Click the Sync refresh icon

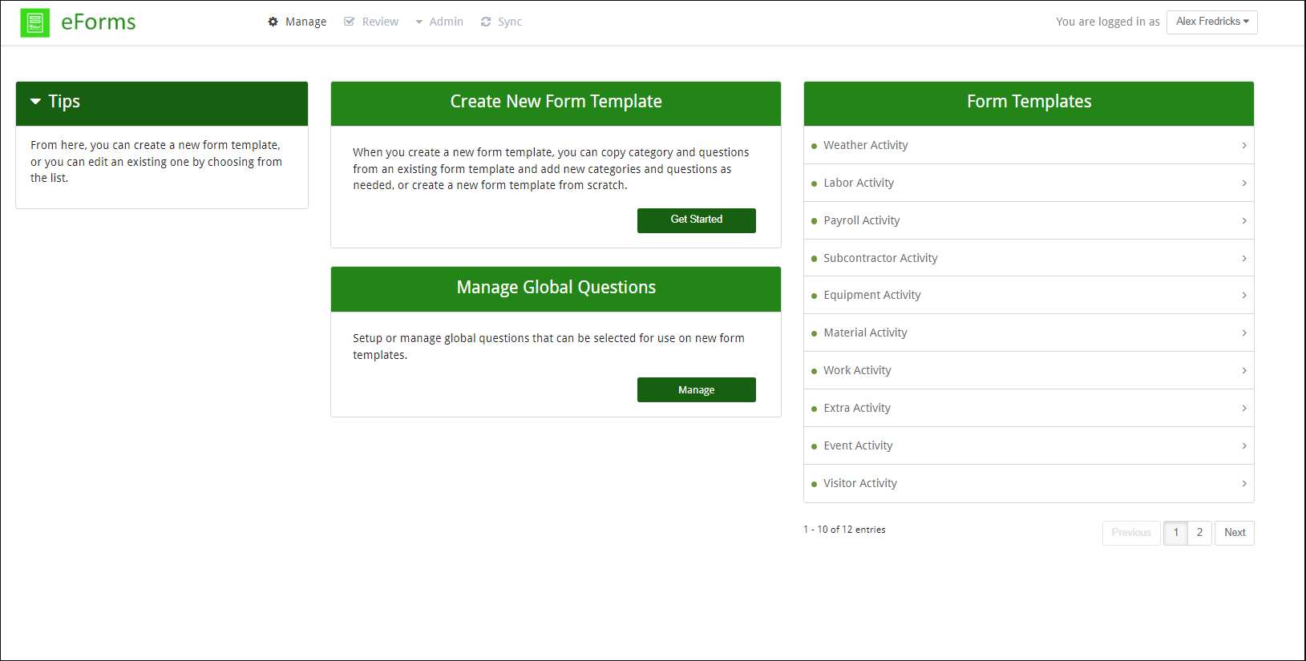[x=486, y=22]
